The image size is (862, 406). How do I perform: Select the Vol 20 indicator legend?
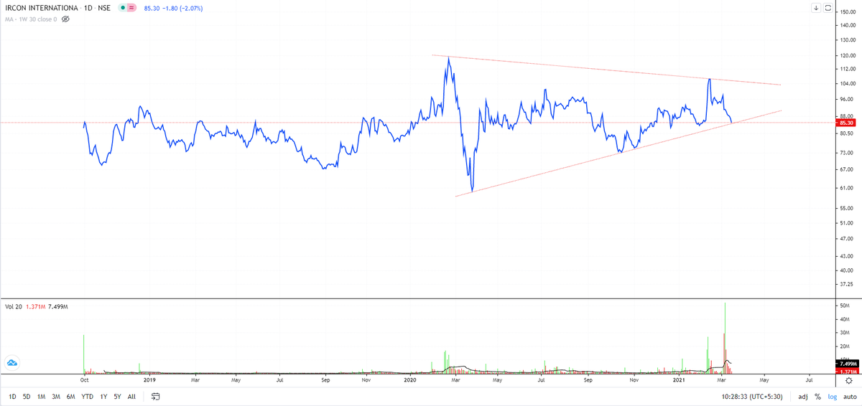point(14,306)
